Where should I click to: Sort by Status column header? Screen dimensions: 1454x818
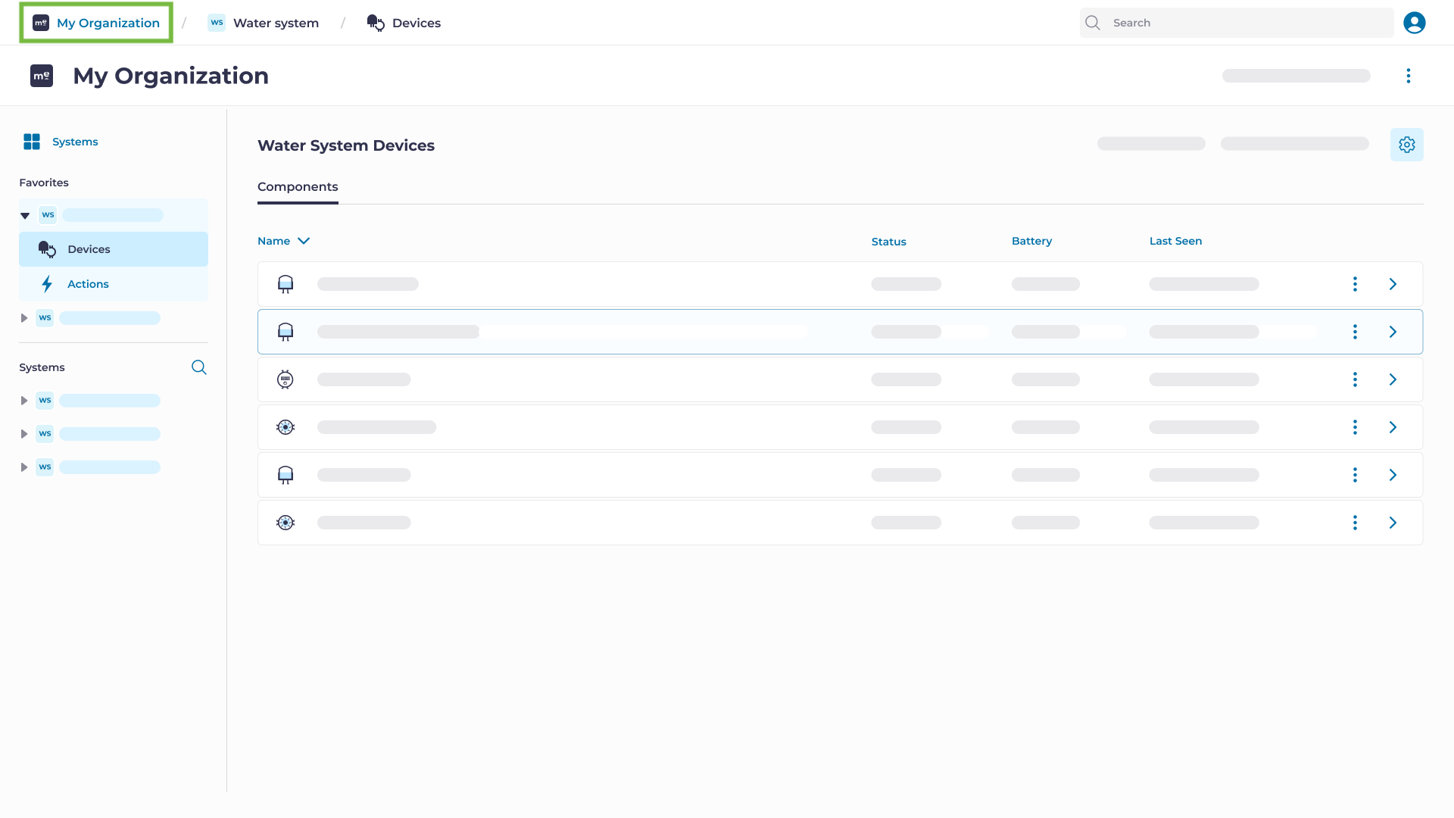pyautogui.click(x=888, y=242)
